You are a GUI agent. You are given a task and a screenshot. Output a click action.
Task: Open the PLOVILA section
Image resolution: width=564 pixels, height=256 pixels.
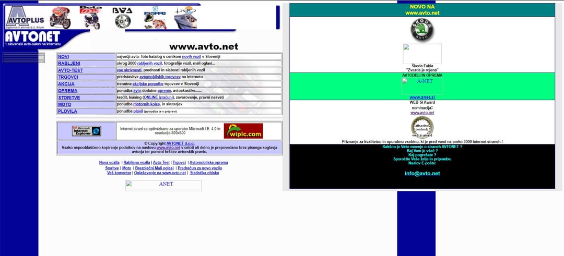[x=67, y=111]
